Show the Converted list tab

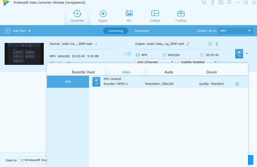pos(142,31)
